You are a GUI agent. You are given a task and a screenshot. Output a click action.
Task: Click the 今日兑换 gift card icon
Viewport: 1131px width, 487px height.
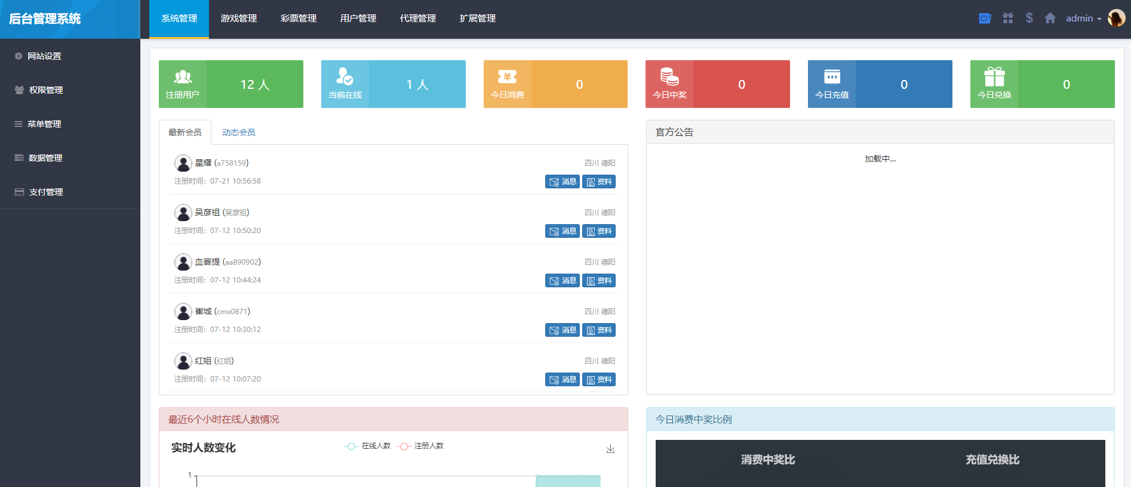coord(994,77)
